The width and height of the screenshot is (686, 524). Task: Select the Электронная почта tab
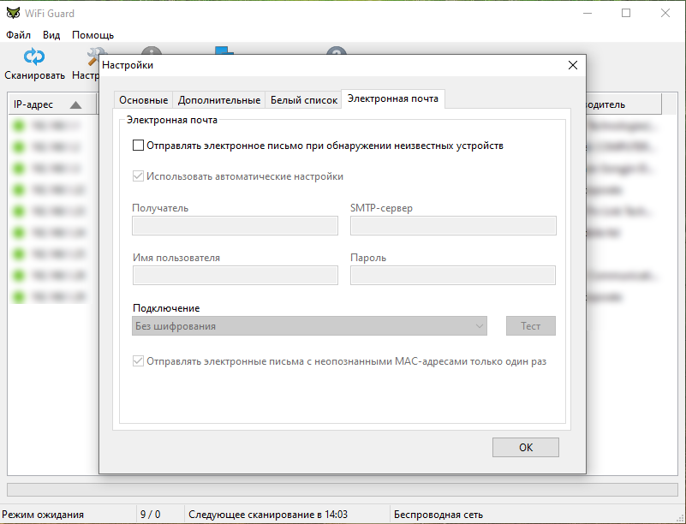tap(393, 98)
